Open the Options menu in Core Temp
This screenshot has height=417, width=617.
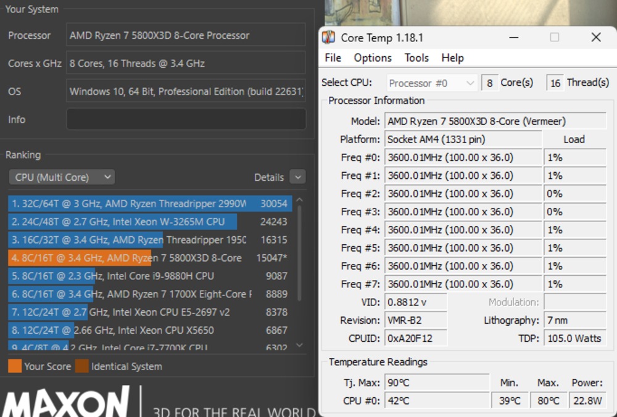click(x=372, y=58)
